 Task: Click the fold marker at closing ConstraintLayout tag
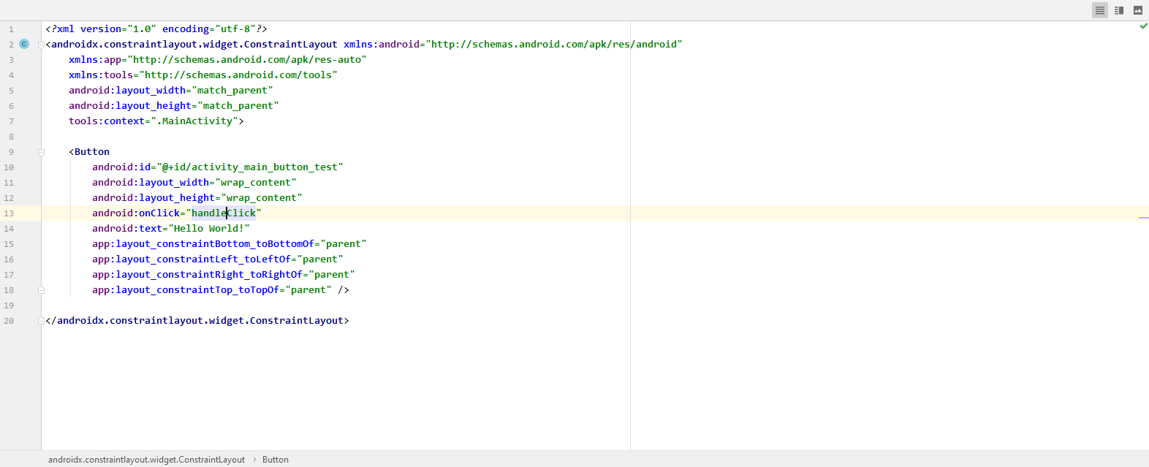41,321
